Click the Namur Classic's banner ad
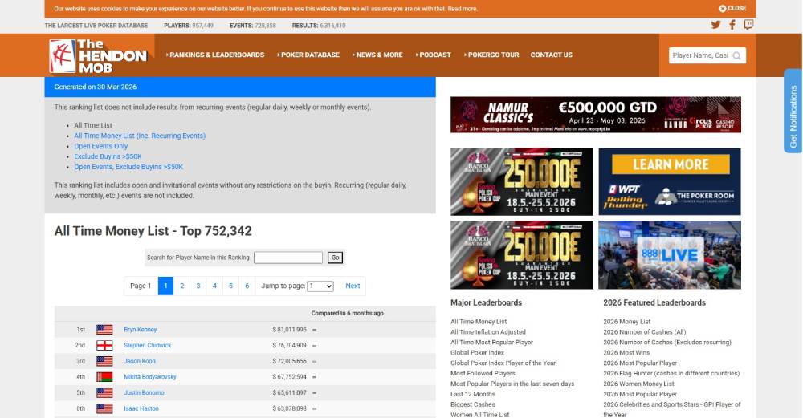The width and height of the screenshot is (803, 418). (x=596, y=115)
